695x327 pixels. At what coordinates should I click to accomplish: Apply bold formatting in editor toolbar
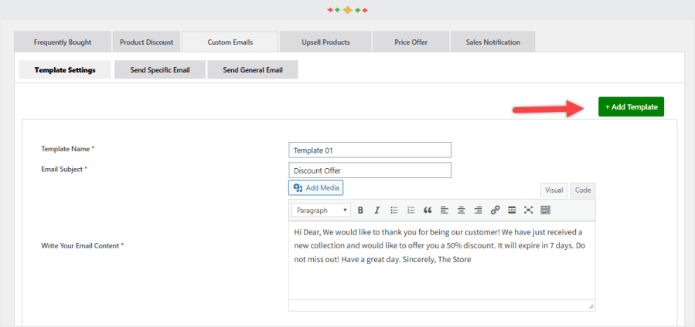pyautogui.click(x=360, y=210)
